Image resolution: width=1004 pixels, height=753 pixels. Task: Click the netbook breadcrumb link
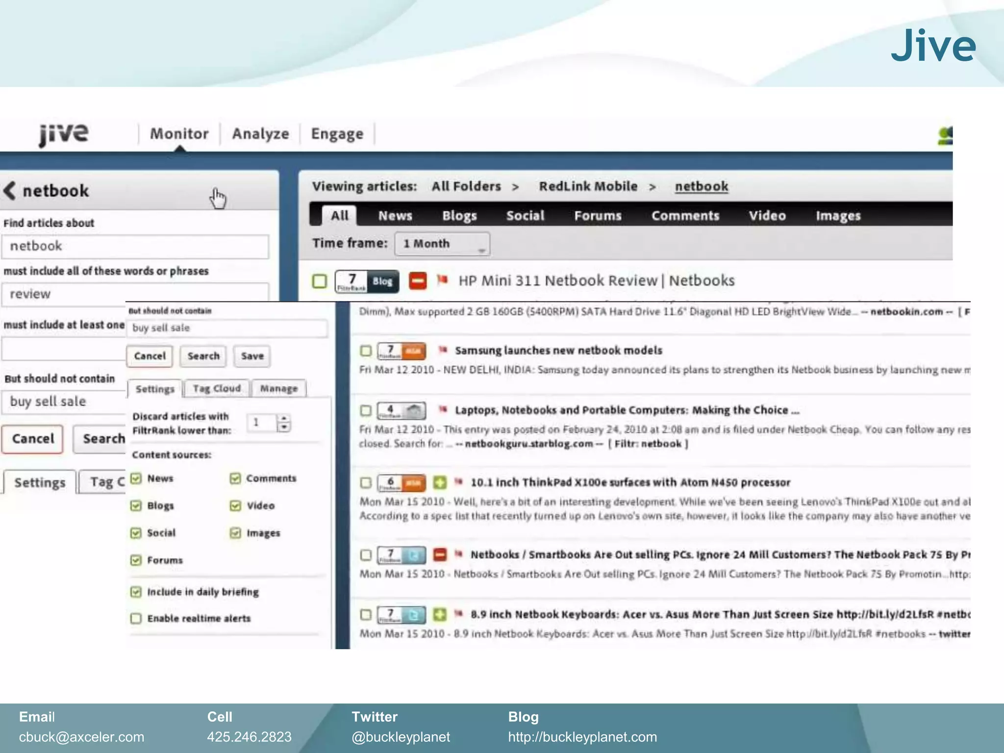702,186
